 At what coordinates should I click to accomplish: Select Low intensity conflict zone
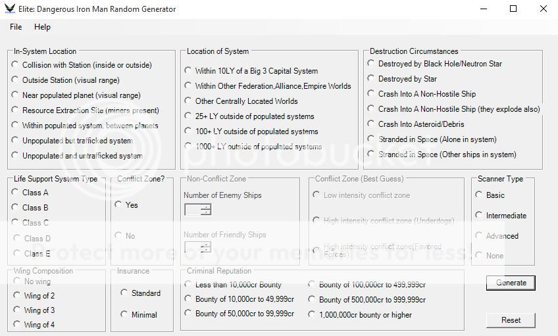tap(361, 195)
